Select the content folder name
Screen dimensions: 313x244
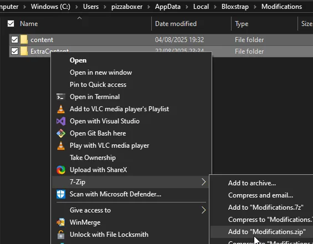42,40
